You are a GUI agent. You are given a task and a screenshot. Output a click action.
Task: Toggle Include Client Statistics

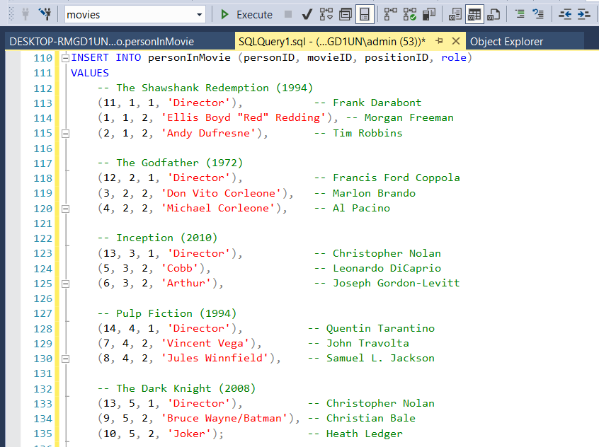coord(428,15)
